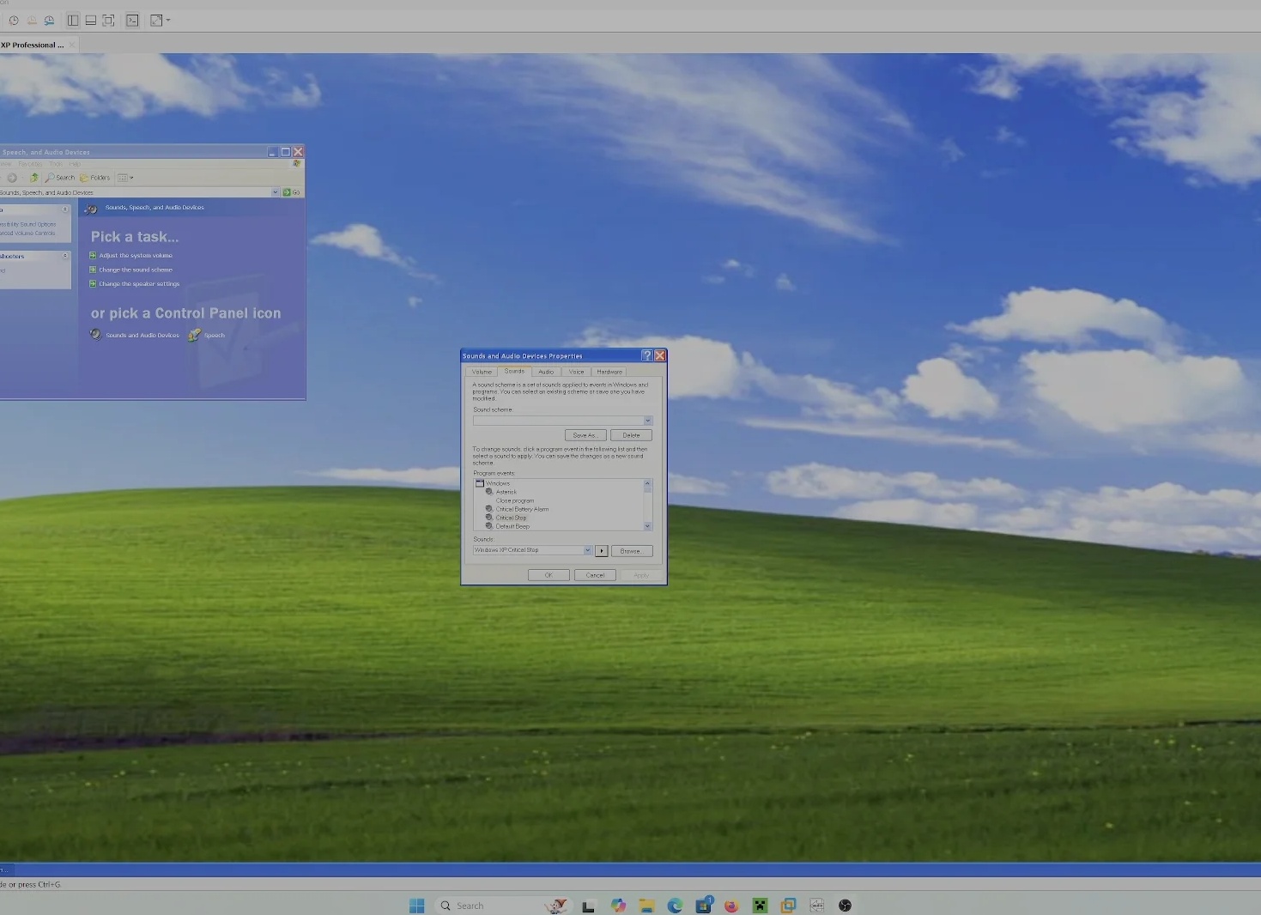1261x915 pixels.
Task: Open Accessibility Sound Options link
Action: click(x=28, y=224)
